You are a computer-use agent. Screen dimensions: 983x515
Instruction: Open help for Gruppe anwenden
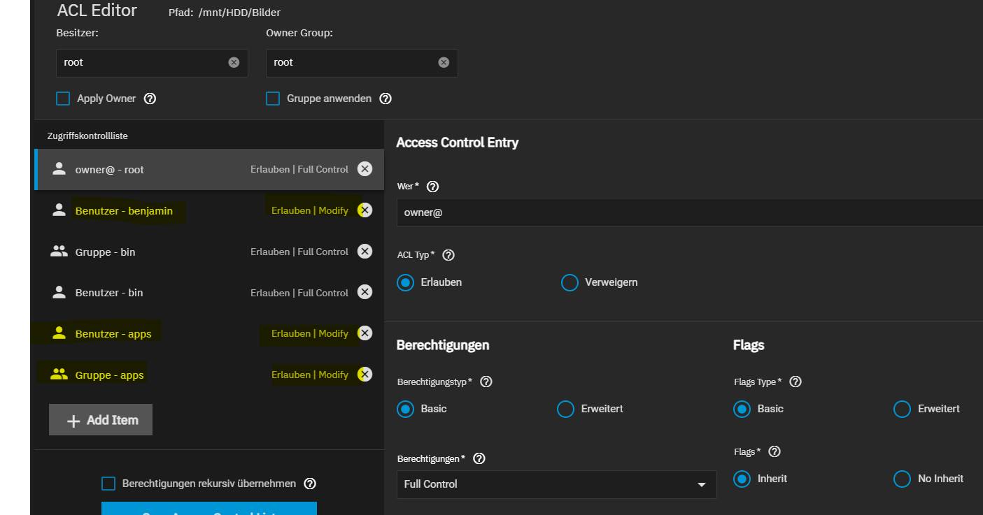386,99
